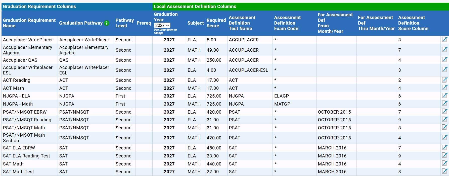Select Local Assessment Definition Columns green banner
The height and width of the screenshot is (176, 449).
[301, 7]
